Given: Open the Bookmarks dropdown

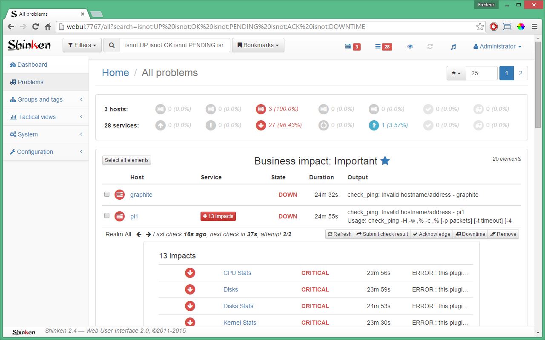Looking at the screenshot, I should pos(258,45).
